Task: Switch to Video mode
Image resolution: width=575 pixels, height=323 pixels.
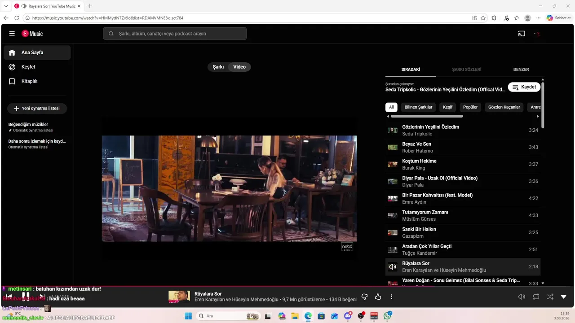Action: [239, 67]
